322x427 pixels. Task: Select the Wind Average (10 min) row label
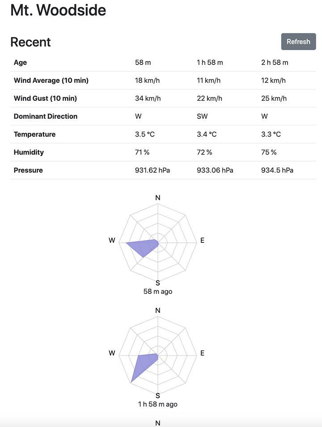pos(51,81)
